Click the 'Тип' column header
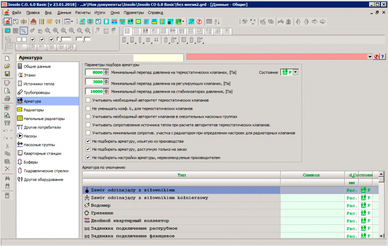Image resolution: width=388 pixels, height=246 pixels. tap(181, 175)
